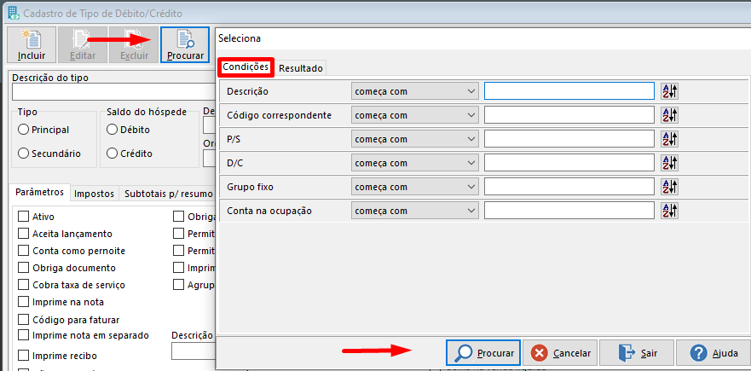
Task: Toggle Conta como pernoite checkbox
Action: (x=23, y=251)
